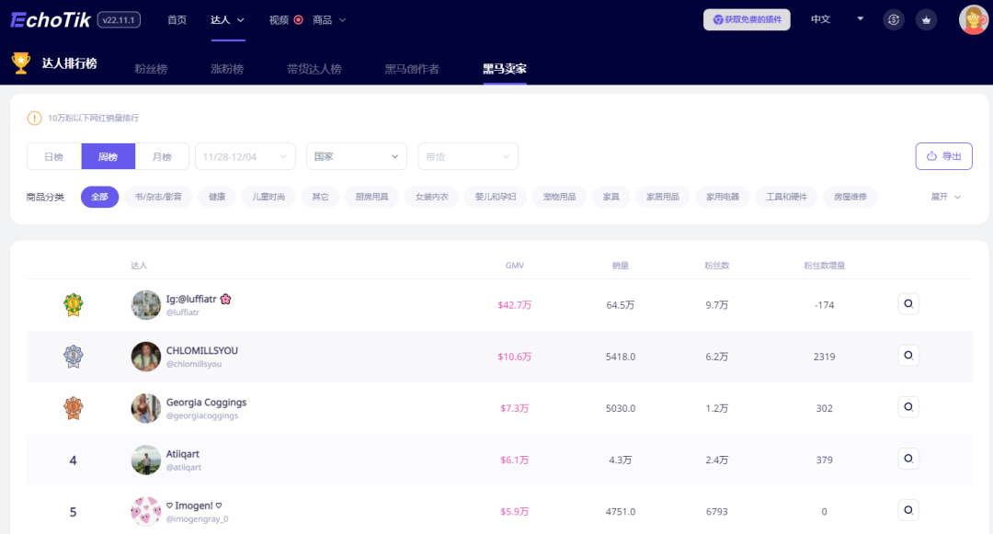Click the 粉丝数增量 column header
Viewport: 993px width, 534px height.
(825, 265)
